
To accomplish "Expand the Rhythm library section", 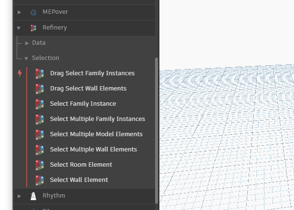I will click(19, 196).
